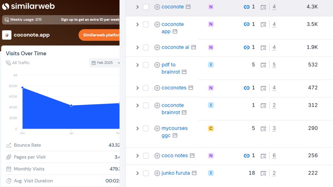Click the sign up for extra weekly usage link

pos(90,20)
